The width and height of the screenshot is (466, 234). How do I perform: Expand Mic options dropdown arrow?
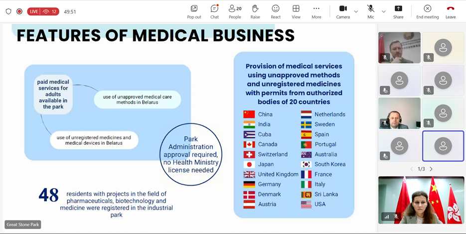point(383,11)
